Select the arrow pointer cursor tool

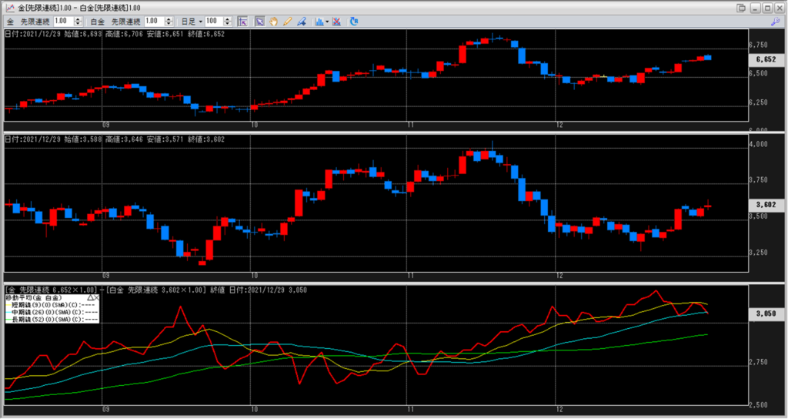pos(260,22)
